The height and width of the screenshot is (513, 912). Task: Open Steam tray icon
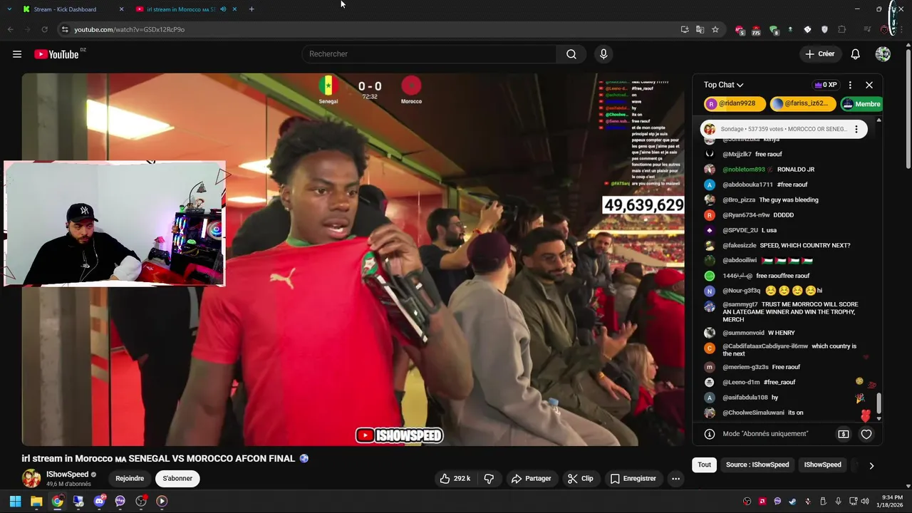pyautogui.click(x=792, y=501)
